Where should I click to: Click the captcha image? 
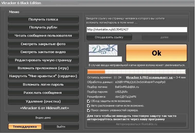point(103,50)
